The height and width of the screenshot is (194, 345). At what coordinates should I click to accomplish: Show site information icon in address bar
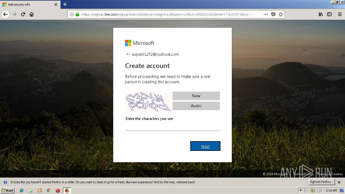pos(72,14)
